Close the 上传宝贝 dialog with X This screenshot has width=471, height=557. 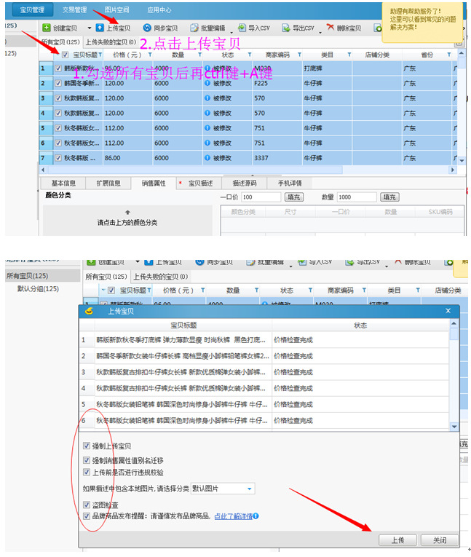click(x=448, y=311)
